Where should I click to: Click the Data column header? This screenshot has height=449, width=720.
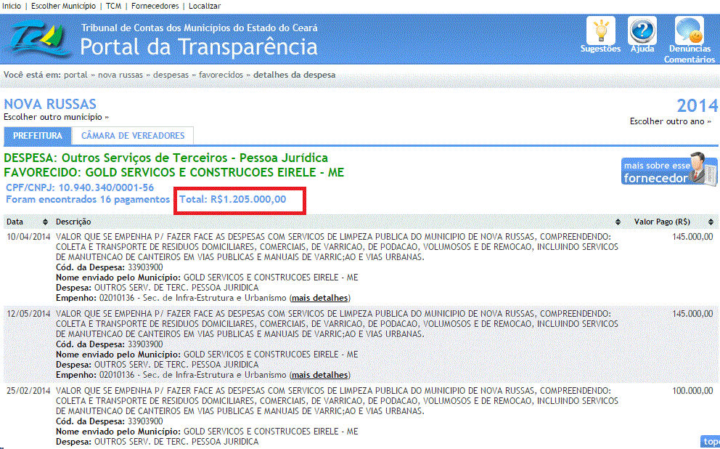tap(15, 222)
